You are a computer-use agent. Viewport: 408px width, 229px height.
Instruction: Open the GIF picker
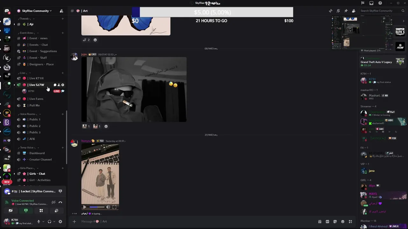point(327,221)
